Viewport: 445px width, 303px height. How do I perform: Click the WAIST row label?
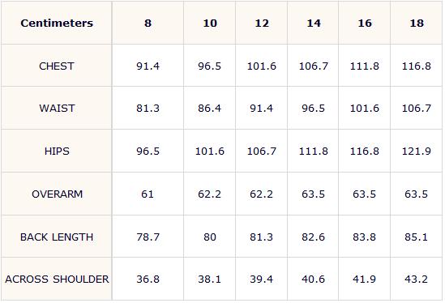click(x=57, y=108)
